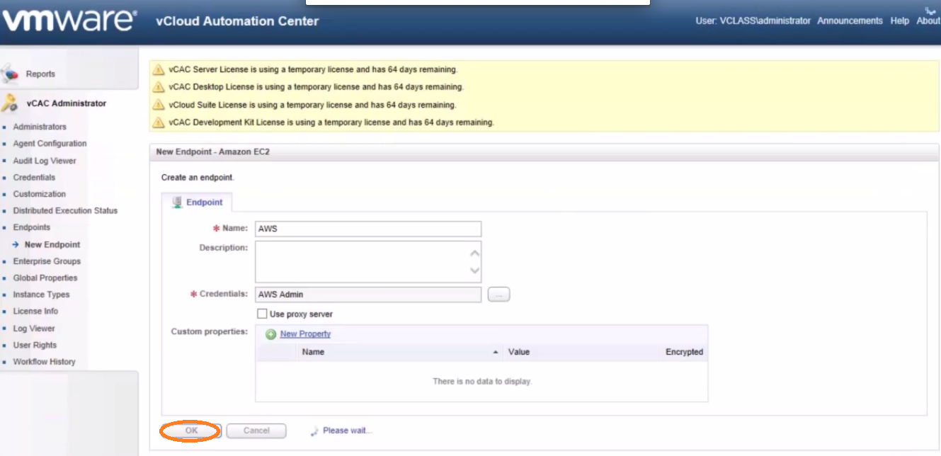
Task: Click the Credentials field showing AWS Admin
Action: click(x=368, y=295)
